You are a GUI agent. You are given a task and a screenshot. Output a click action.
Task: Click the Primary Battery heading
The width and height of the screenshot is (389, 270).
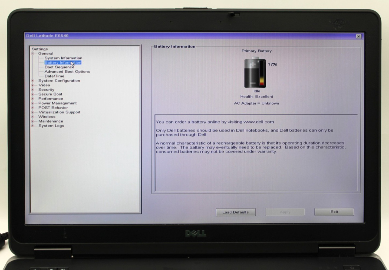[257, 51]
